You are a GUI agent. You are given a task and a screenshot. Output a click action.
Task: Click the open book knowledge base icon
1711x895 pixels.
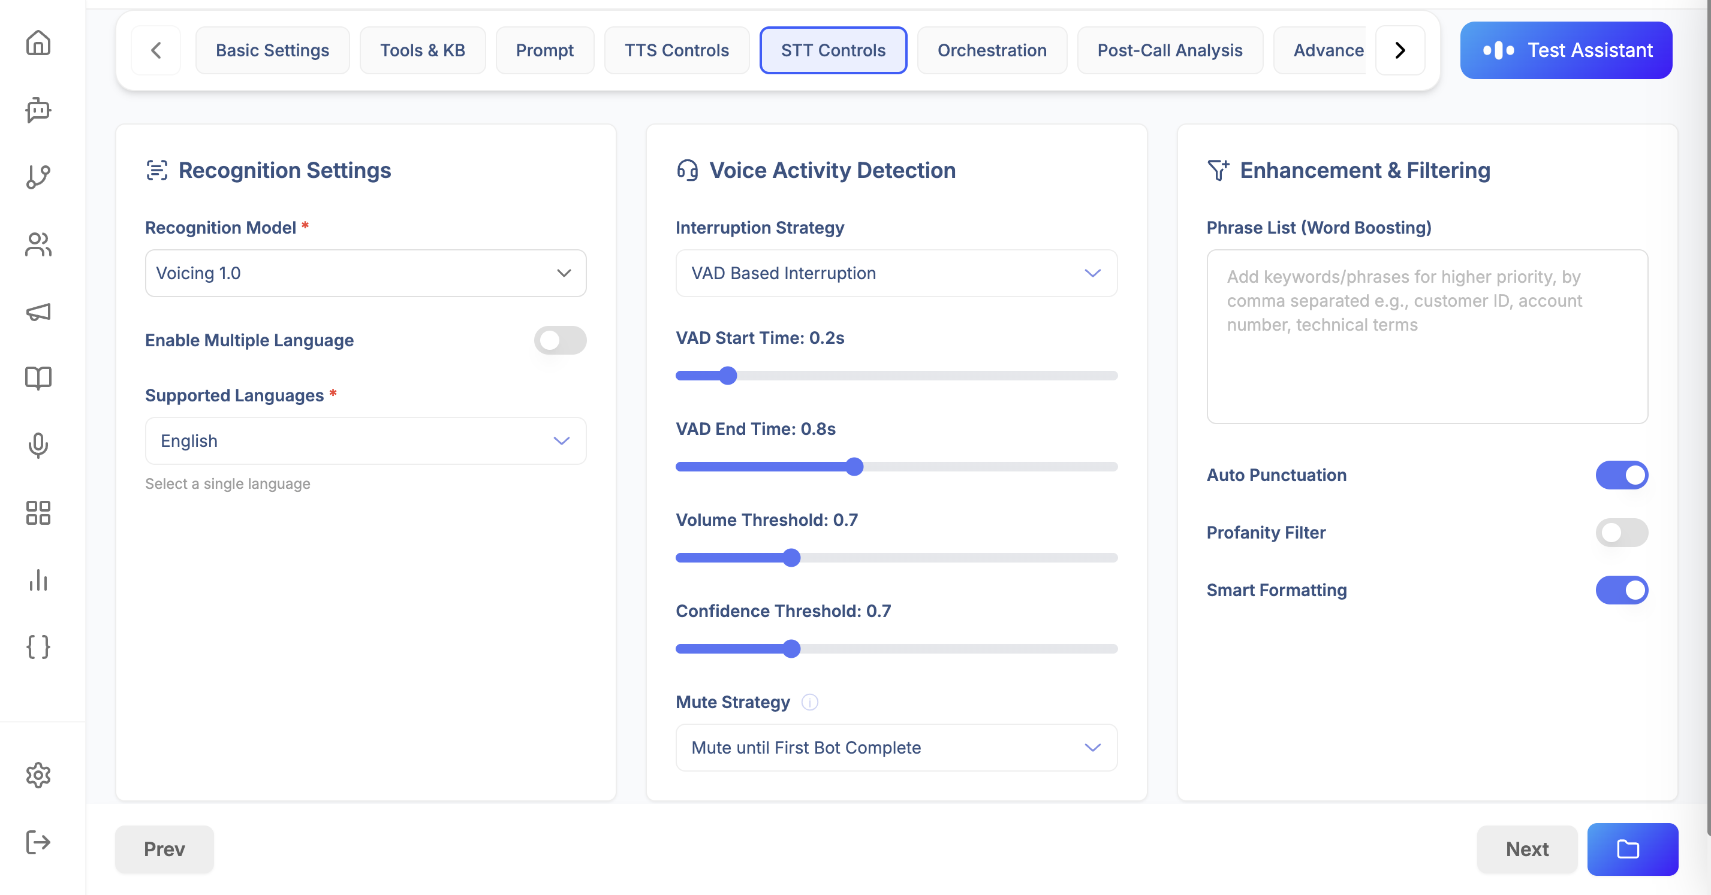tap(38, 379)
